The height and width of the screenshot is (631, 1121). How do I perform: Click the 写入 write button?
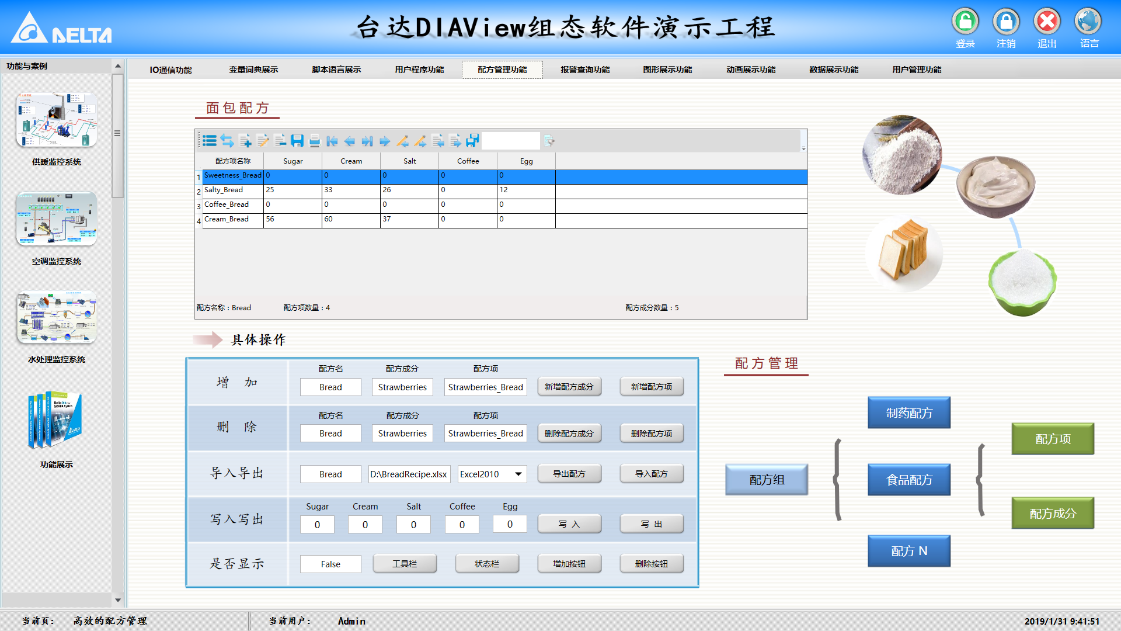[x=569, y=524]
